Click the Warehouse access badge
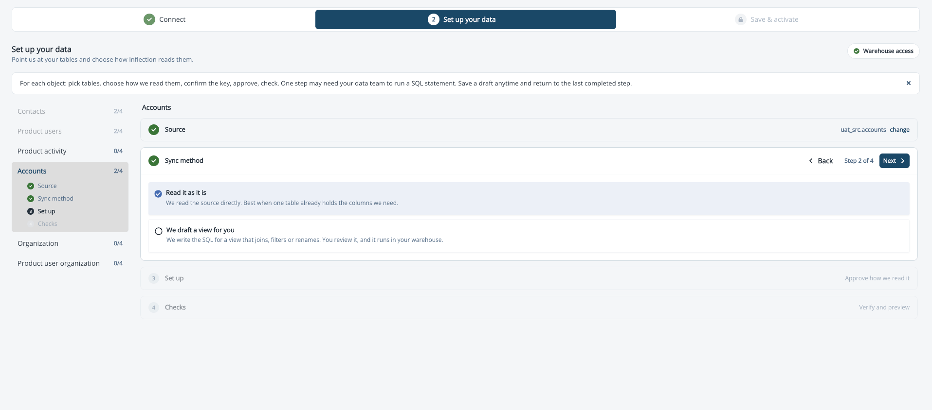 (883, 51)
